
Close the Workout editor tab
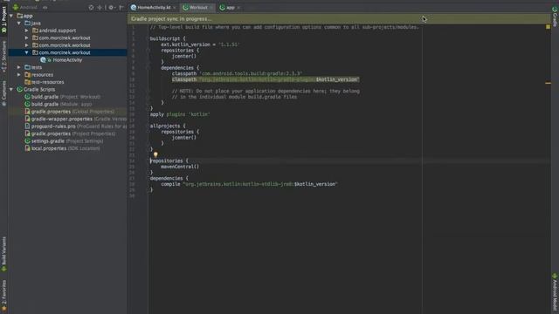tap(211, 8)
